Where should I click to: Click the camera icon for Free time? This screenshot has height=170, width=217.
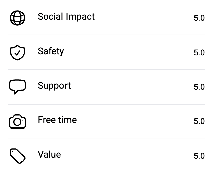[17, 121]
